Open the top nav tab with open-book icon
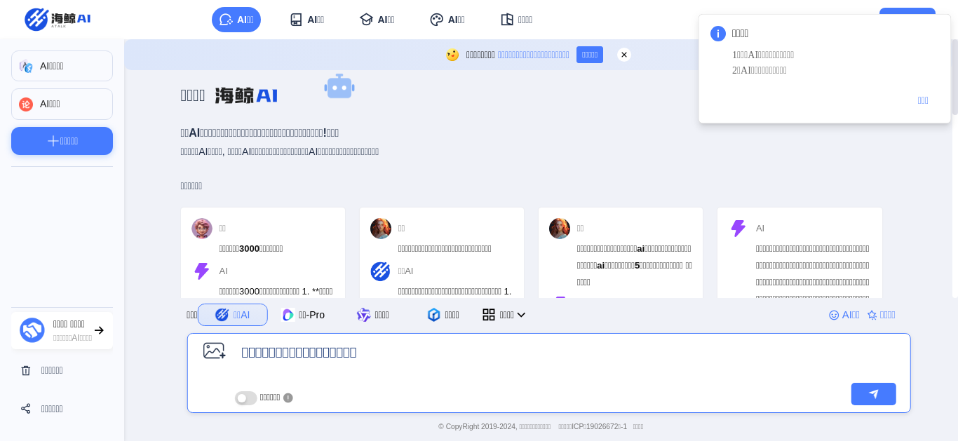Viewport: 958px width, 441px height. [x=516, y=20]
